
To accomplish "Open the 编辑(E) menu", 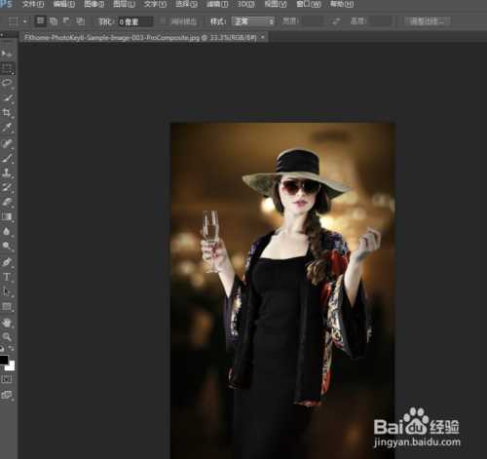I will [64, 4].
